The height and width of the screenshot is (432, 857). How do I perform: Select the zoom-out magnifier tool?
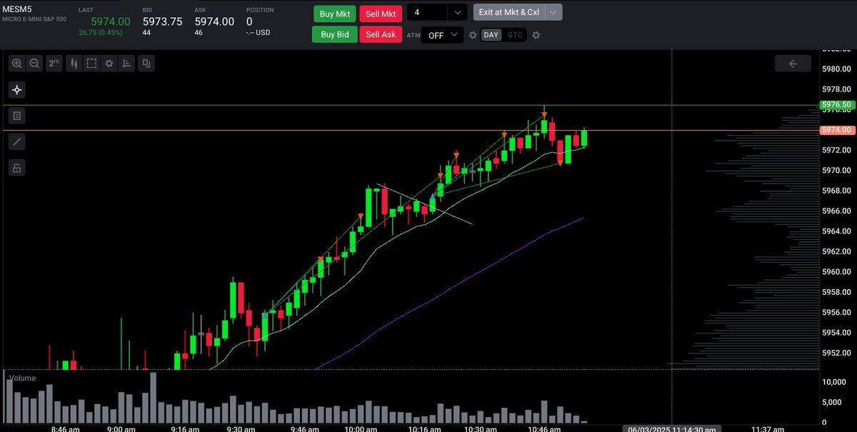tap(34, 63)
